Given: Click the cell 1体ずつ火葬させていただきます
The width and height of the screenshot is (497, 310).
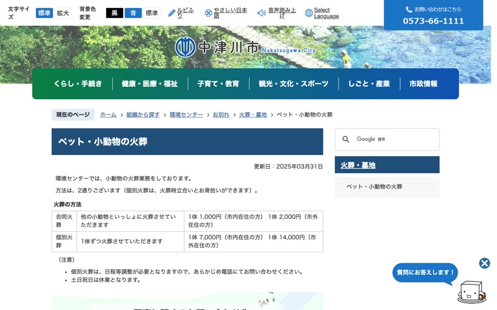Looking at the screenshot, I should coord(130,241).
